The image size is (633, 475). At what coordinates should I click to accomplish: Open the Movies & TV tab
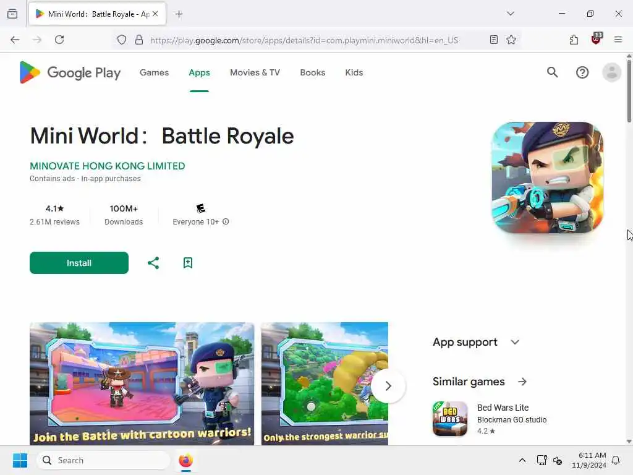point(255,73)
